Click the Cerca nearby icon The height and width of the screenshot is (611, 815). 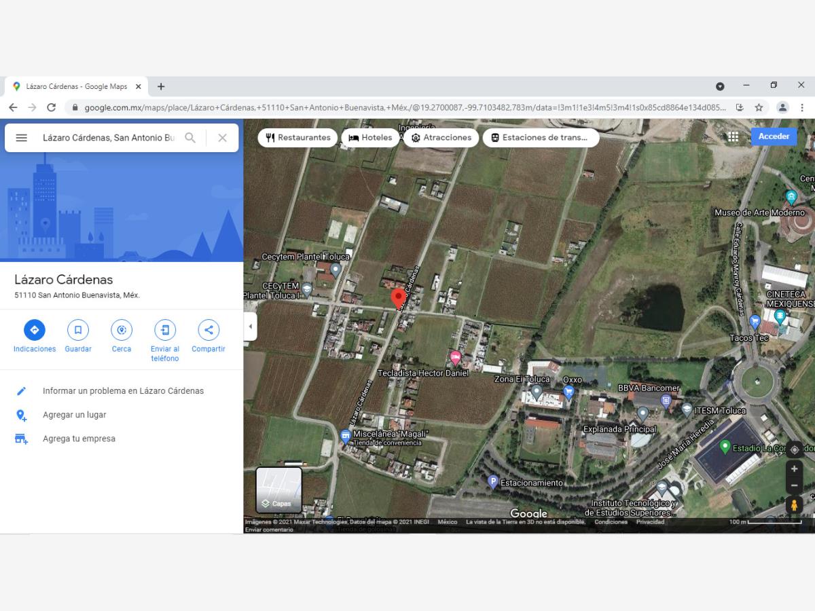[122, 330]
